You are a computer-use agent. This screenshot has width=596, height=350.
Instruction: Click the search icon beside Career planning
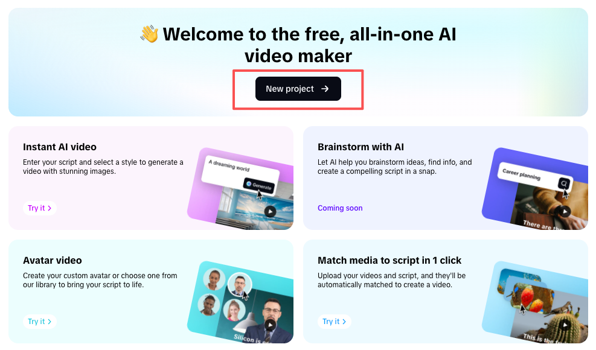[x=563, y=183]
